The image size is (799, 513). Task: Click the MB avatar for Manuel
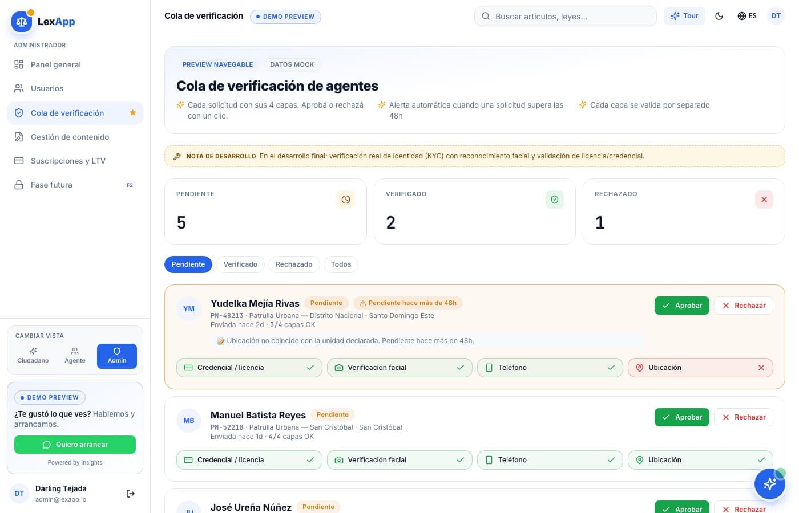click(189, 421)
